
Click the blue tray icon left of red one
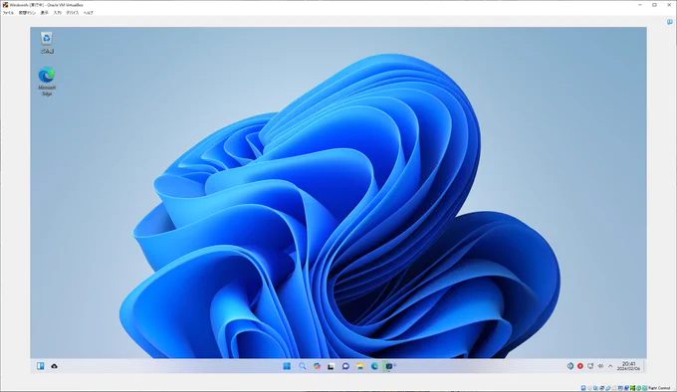(x=570, y=366)
